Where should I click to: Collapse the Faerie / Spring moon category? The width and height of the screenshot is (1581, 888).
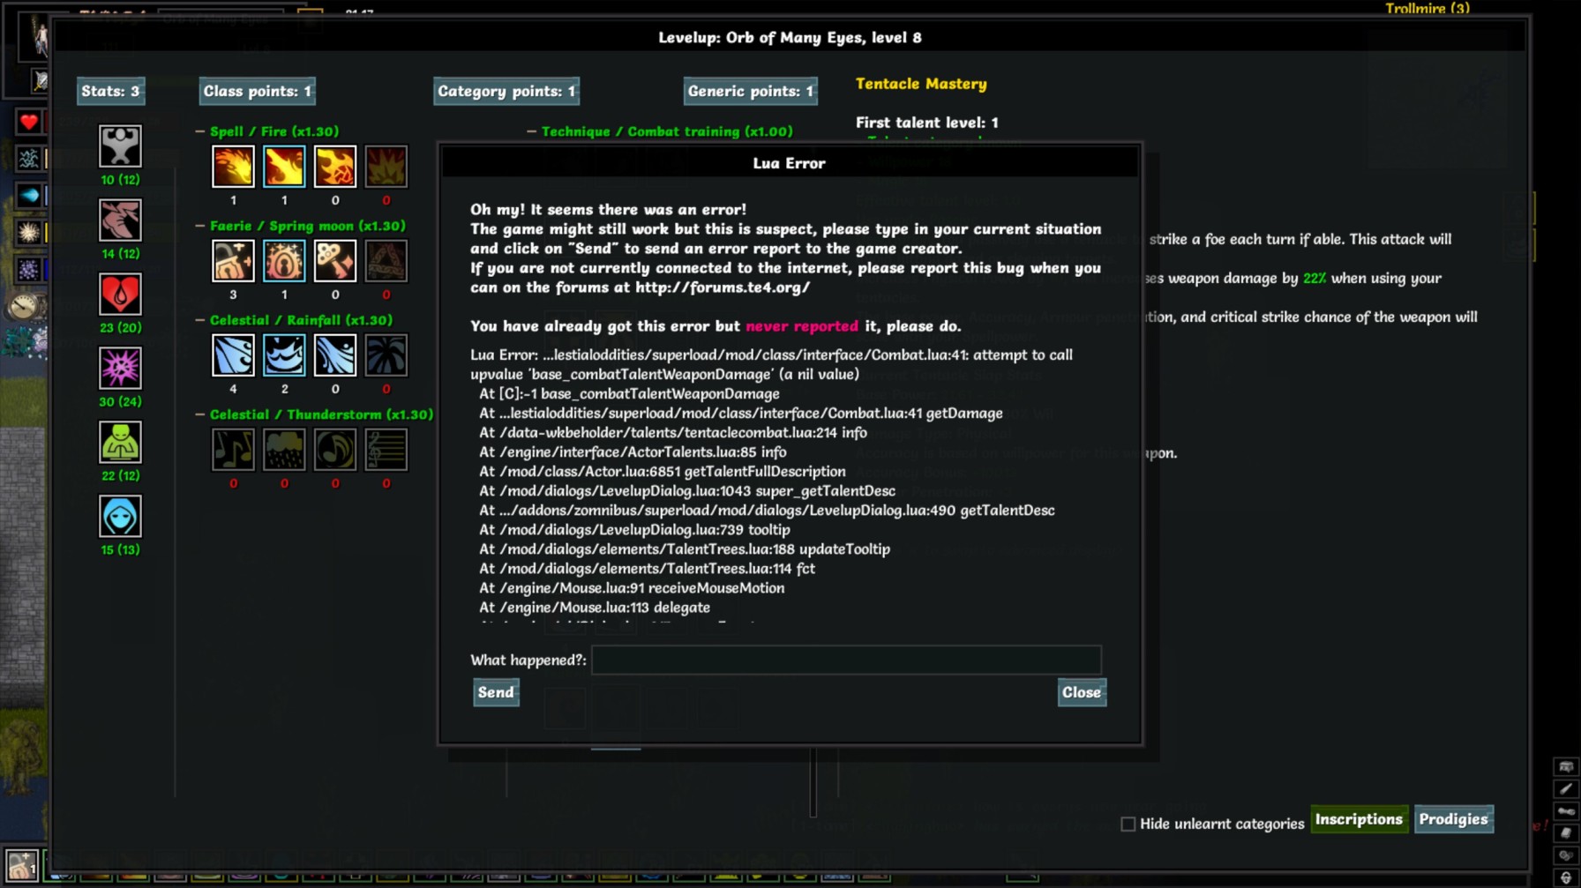[200, 226]
